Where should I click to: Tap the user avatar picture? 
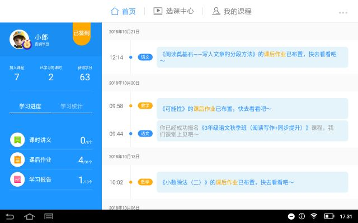[20, 39]
